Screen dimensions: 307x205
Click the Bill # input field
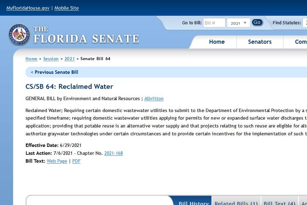[x=214, y=23]
